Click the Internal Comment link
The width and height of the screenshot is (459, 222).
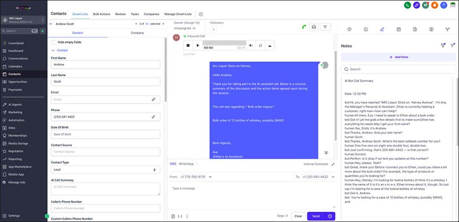315,164
